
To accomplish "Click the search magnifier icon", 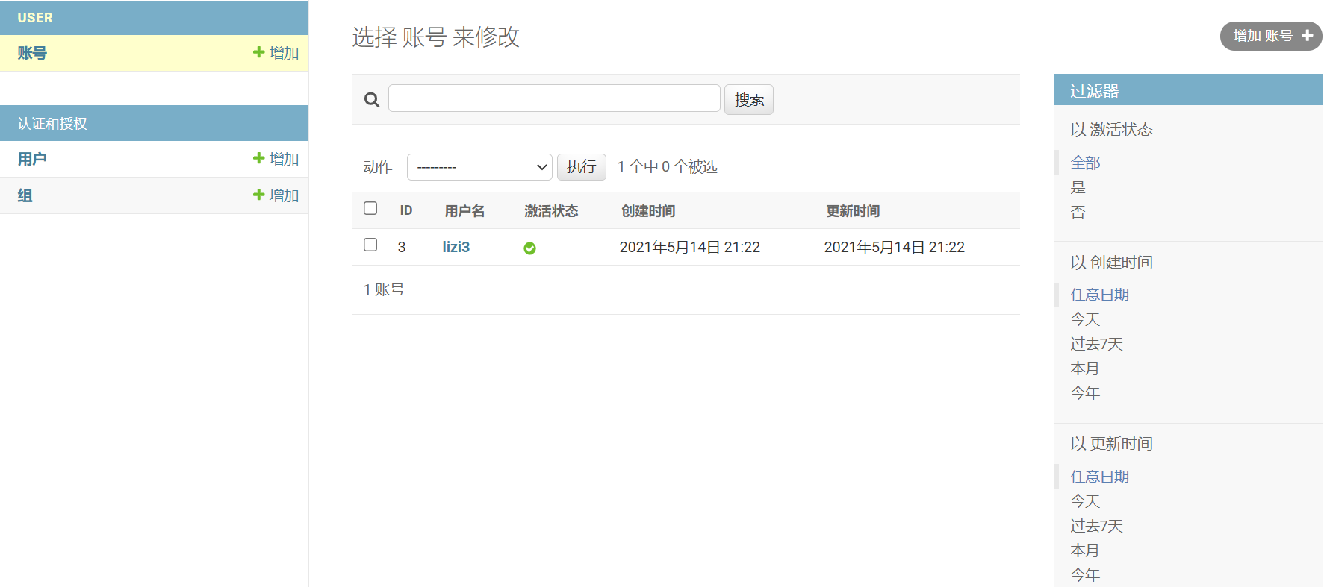I will click(372, 100).
